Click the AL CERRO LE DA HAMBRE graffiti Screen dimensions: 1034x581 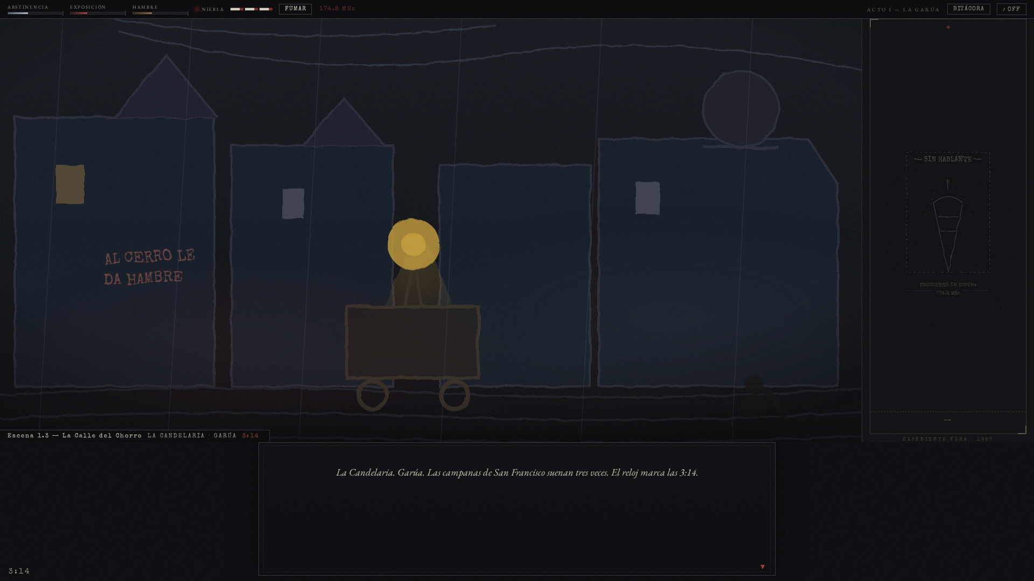point(149,267)
